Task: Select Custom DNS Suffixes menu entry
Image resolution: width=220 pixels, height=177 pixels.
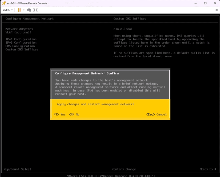Action: tap(22, 49)
